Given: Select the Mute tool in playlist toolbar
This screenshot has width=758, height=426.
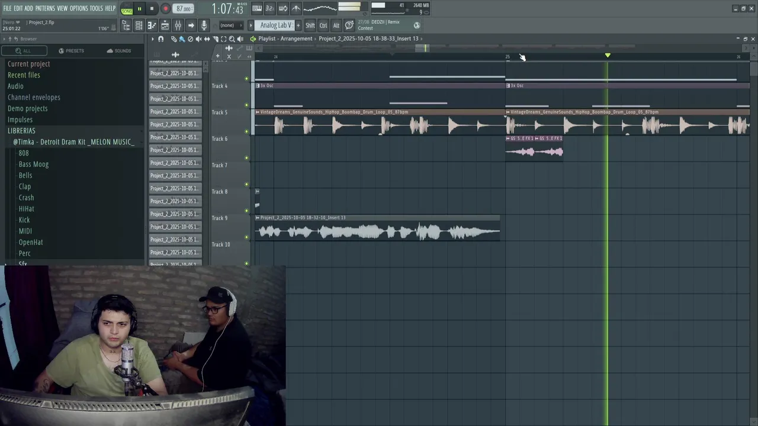Looking at the screenshot, I should [198, 39].
